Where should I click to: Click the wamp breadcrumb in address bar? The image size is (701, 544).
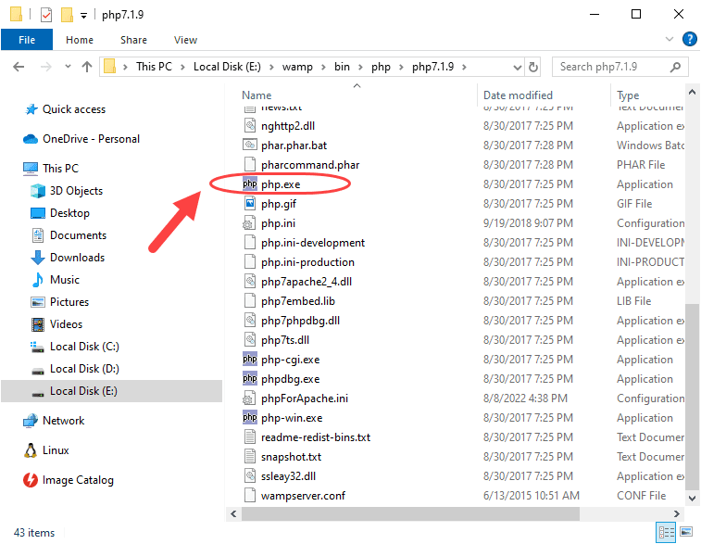(297, 67)
